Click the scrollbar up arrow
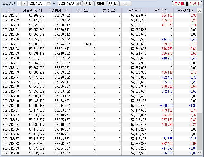204x157 pixels. click(x=199, y=11)
